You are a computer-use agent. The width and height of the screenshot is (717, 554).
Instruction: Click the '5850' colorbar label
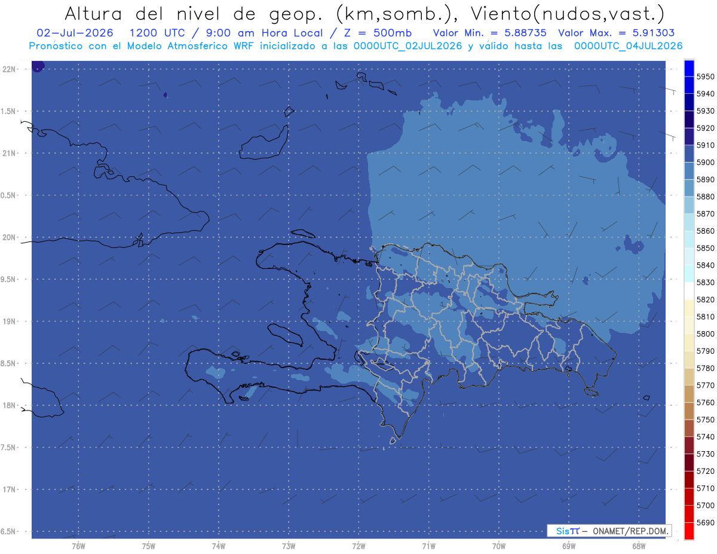(705, 248)
